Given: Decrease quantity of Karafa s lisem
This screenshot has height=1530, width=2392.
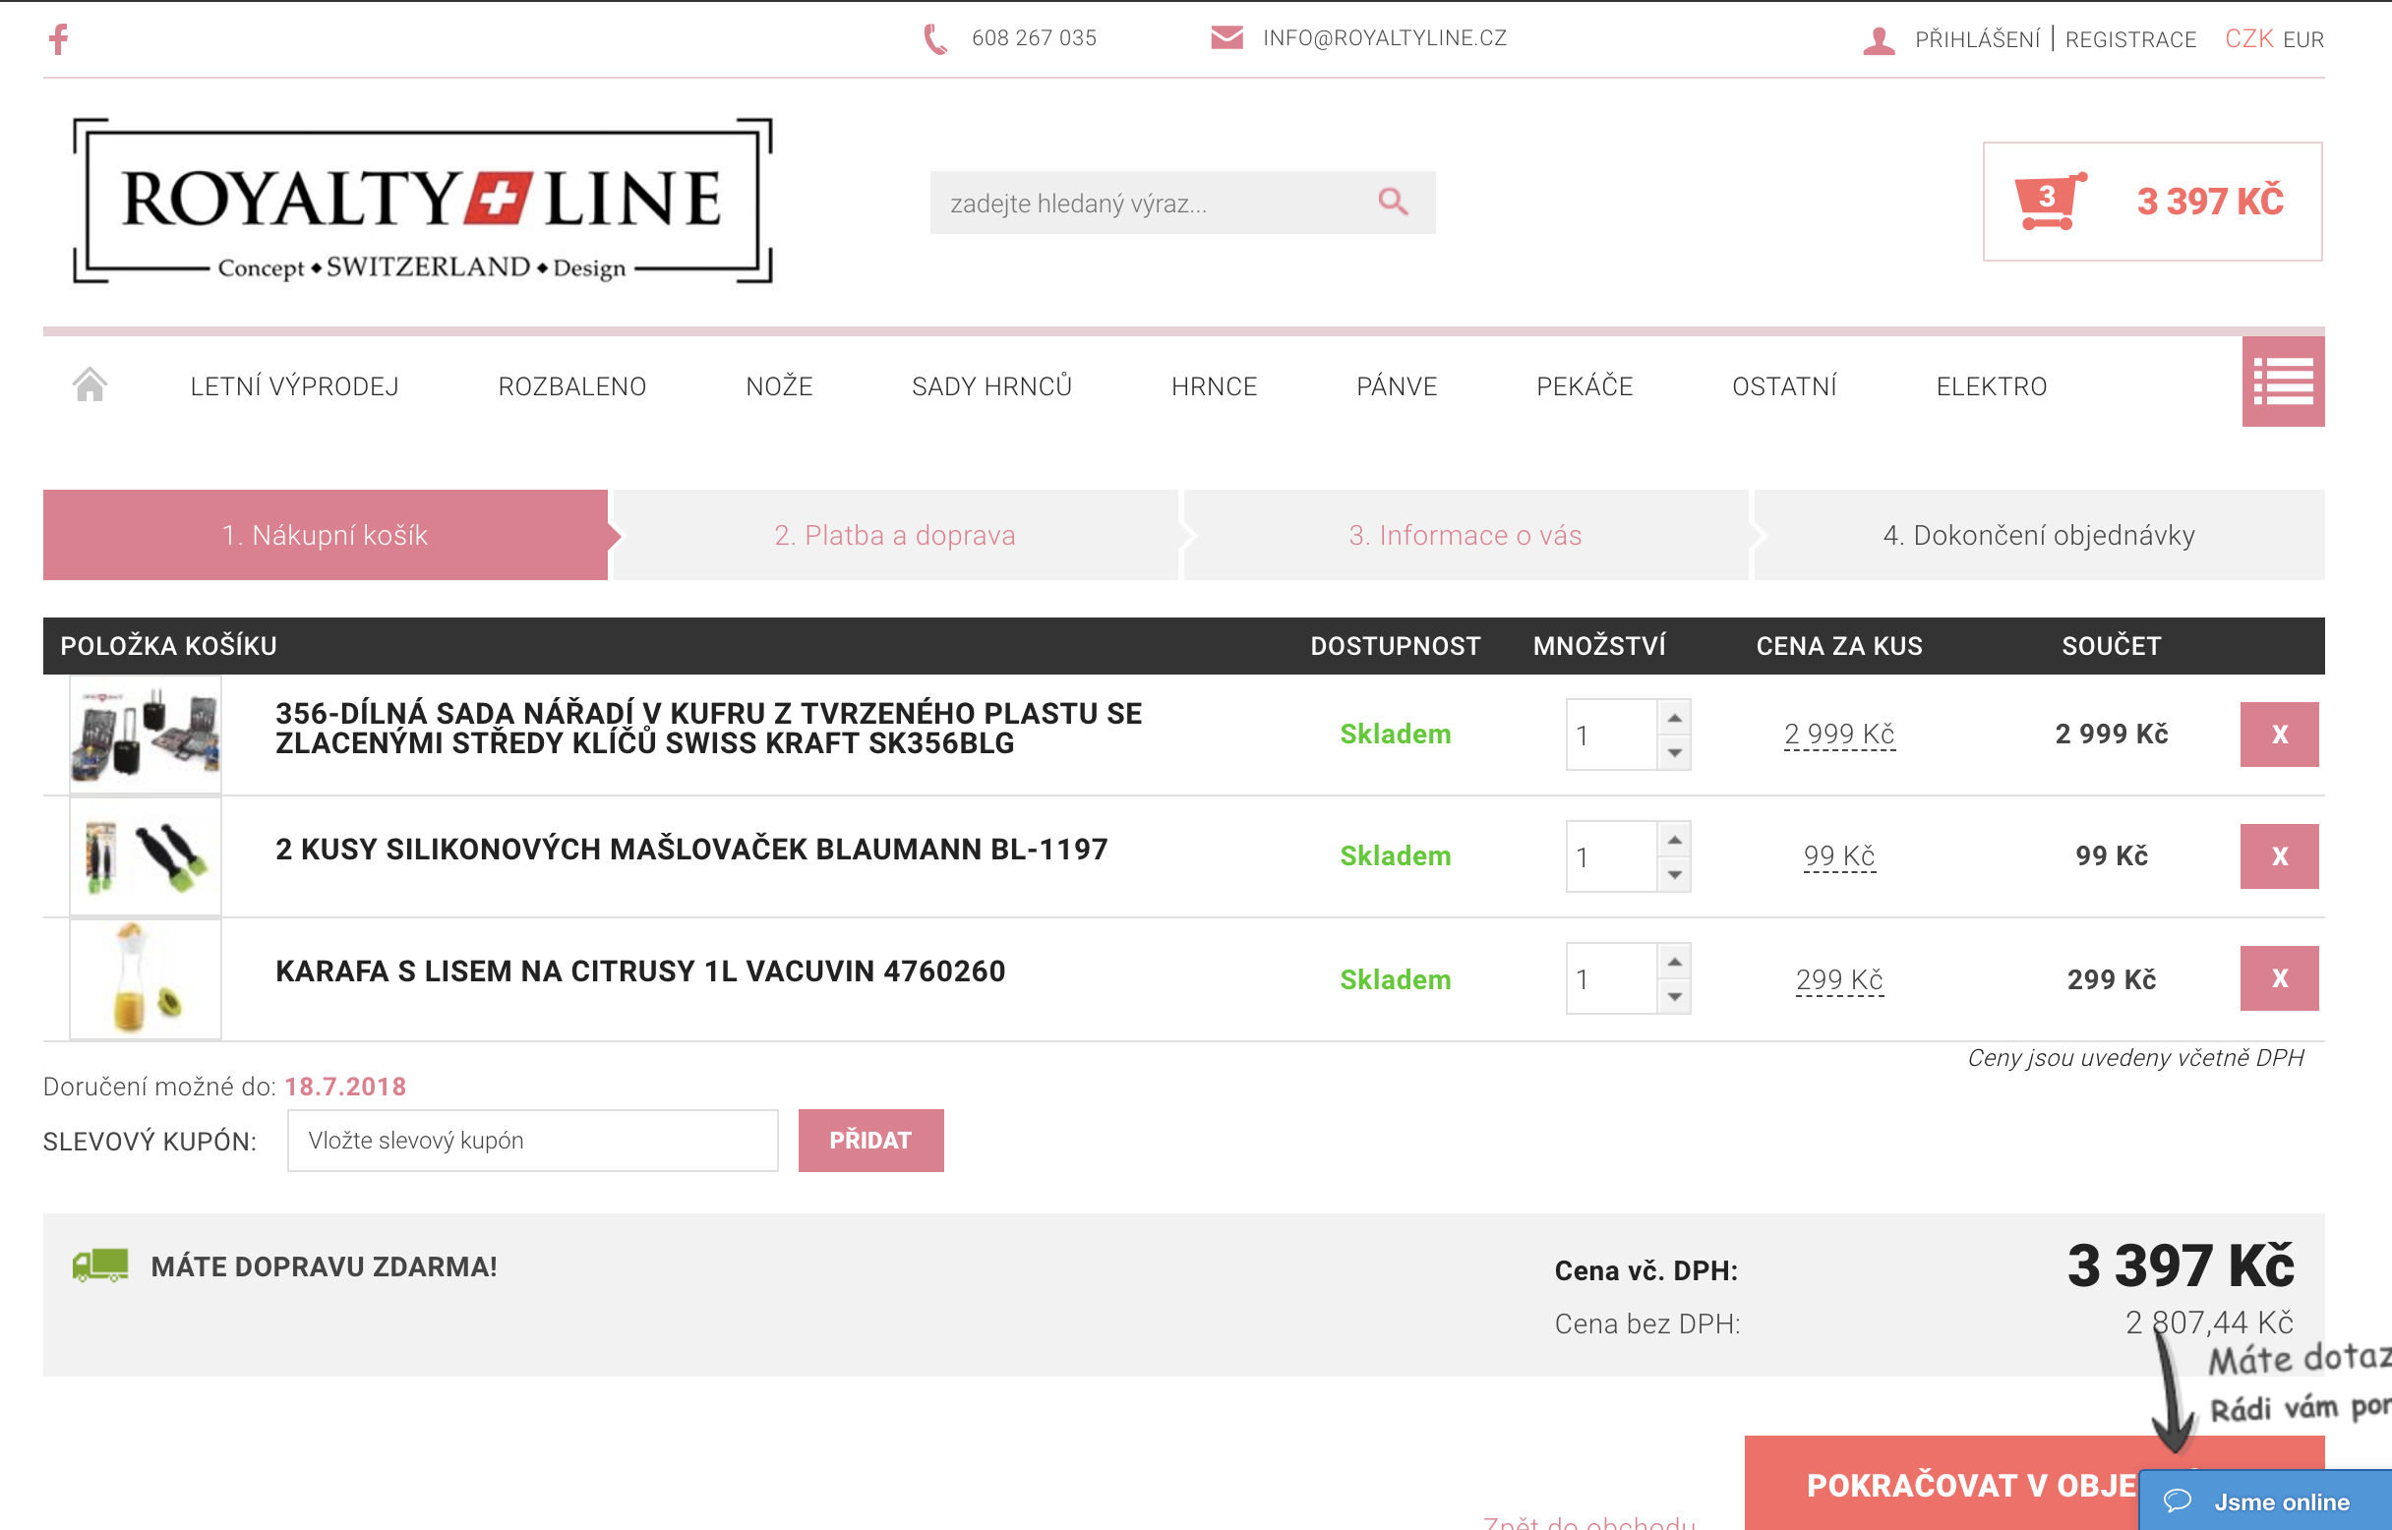Looking at the screenshot, I should coord(1673,996).
